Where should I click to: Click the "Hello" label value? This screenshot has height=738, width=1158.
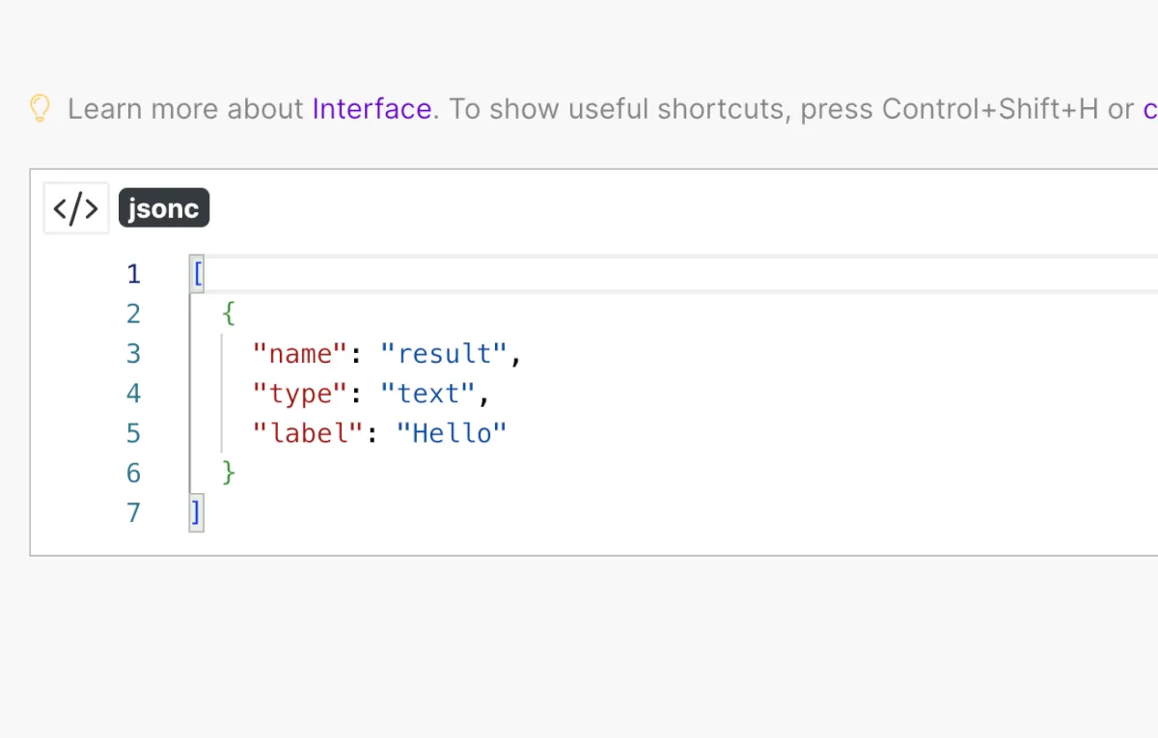(x=452, y=433)
